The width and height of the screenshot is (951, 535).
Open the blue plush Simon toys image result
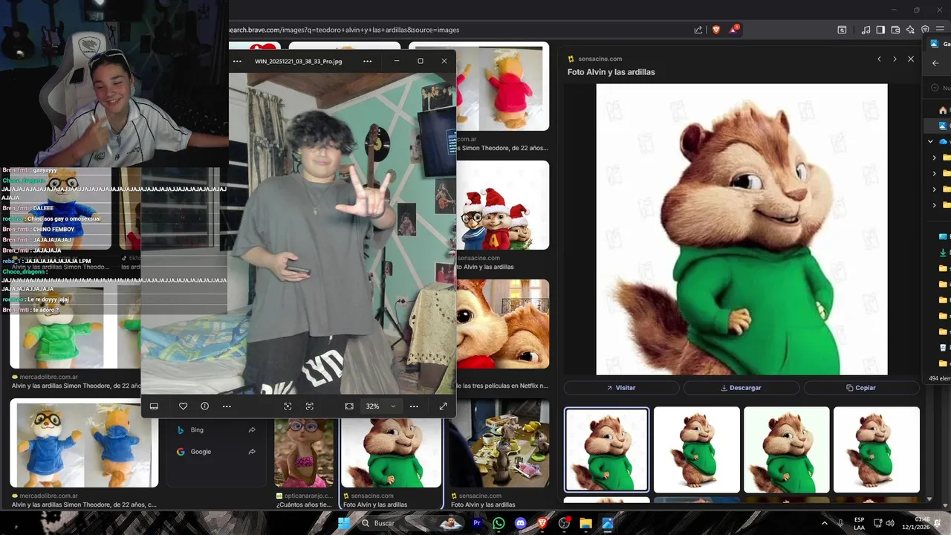84,444
